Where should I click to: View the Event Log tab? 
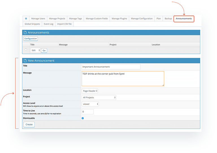(49, 24)
